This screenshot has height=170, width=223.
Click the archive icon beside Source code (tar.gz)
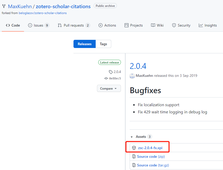click(134, 165)
